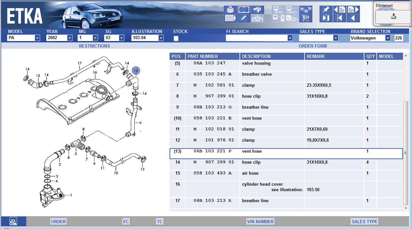Image resolution: width=412 pixels, height=229 pixels.
Task: Expand the BRAND SELECTION Volkswagen dropdown
Action: [x=388, y=38]
